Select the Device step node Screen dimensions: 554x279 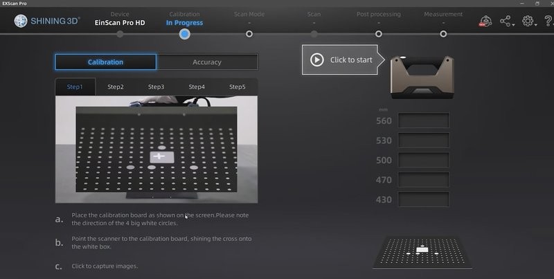(120, 33)
